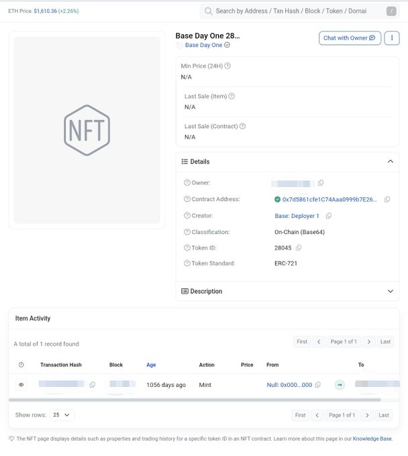Screen dimensions: 408x456
Task: Click previous page arrow in top pagination
Action: pos(319,342)
